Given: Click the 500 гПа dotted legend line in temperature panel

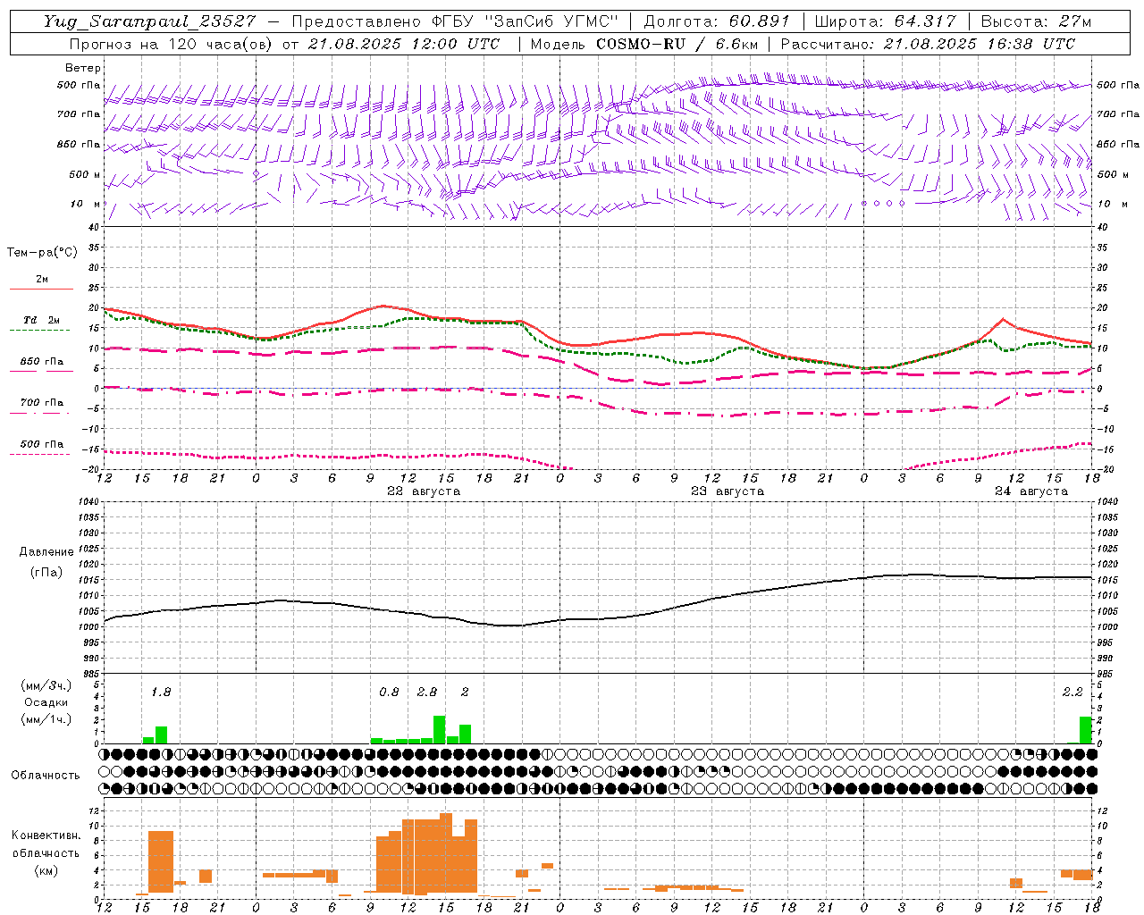Looking at the screenshot, I should click(39, 454).
